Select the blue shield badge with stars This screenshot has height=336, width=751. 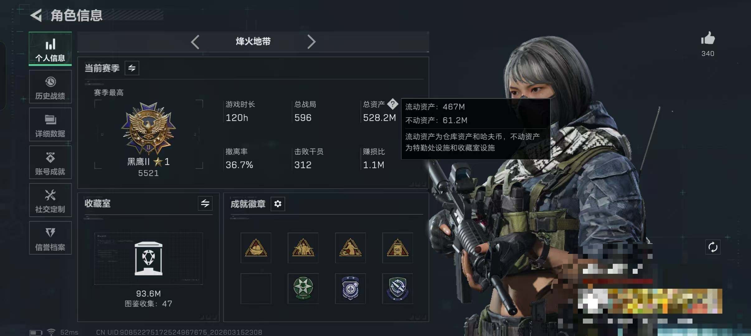(350, 288)
